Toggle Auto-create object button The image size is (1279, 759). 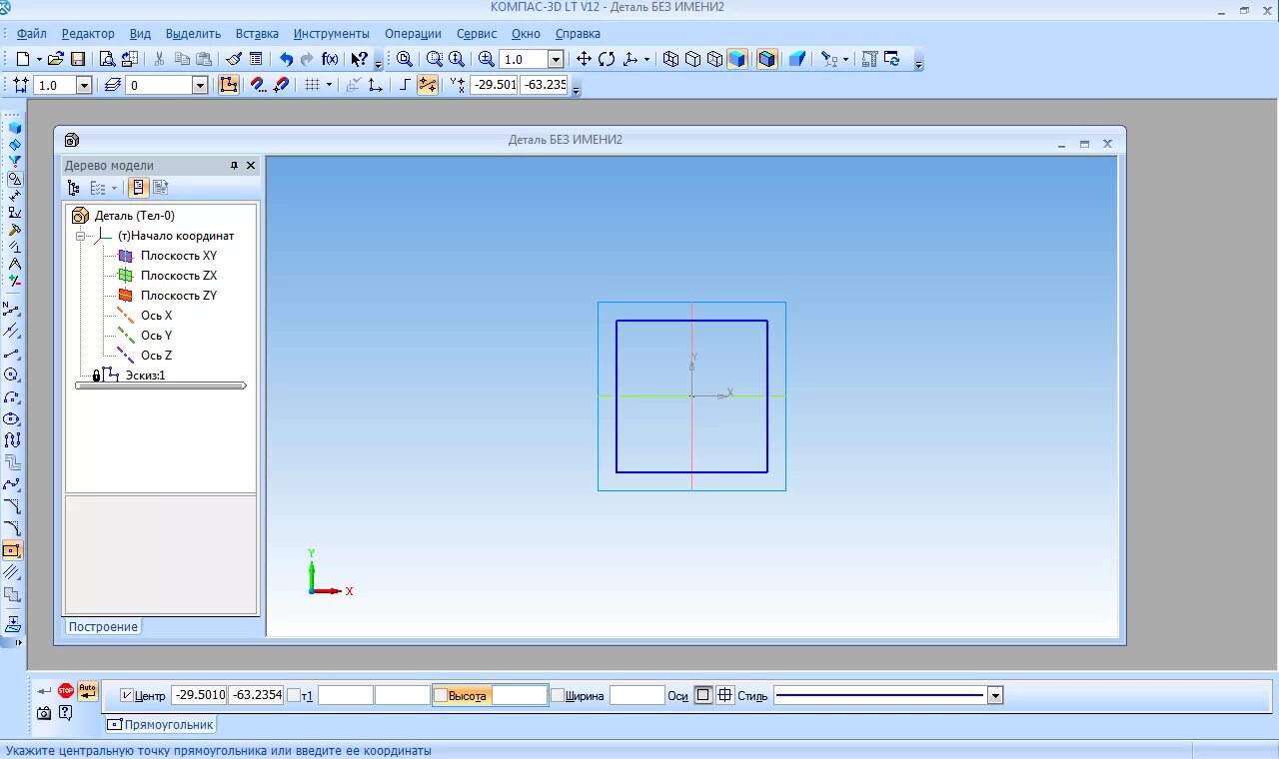(x=88, y=690)
